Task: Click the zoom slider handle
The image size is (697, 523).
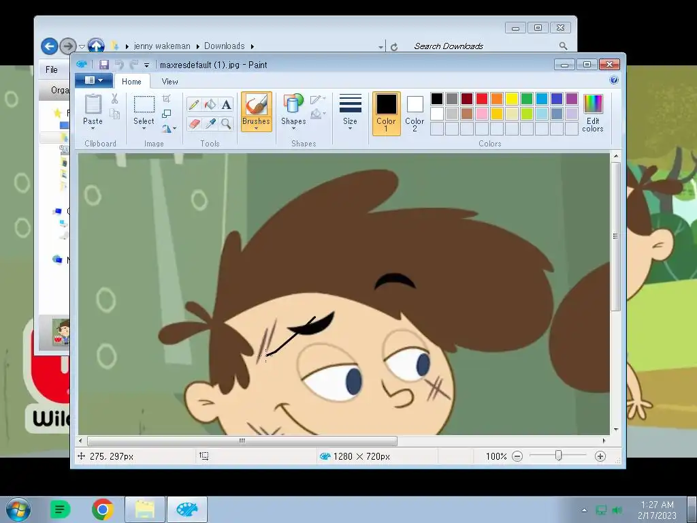Action: coord(559,456)
